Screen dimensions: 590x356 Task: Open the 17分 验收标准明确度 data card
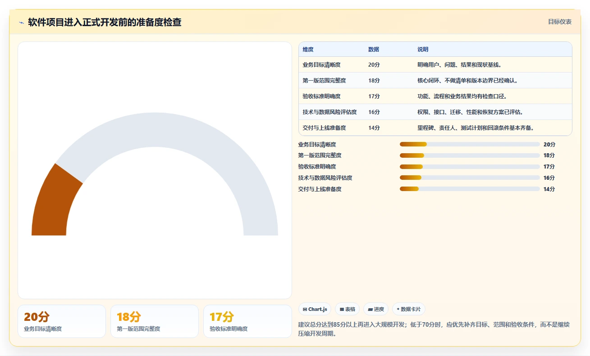(247, 321)
